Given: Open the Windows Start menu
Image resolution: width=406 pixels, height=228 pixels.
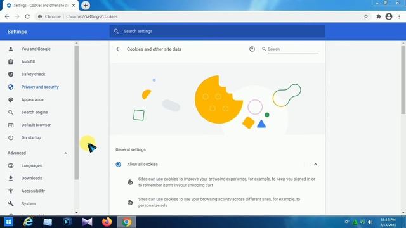Looking at the screenshot, I should click(x=8, y=222).
